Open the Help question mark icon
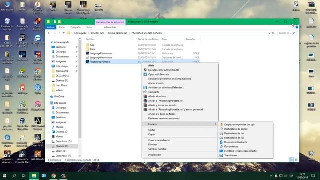 click(297, 27)
